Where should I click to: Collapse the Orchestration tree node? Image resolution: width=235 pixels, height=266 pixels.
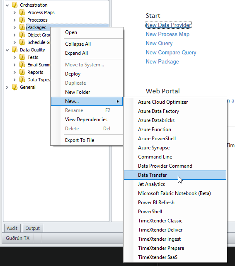pyautogui.click(x=7, y=5)
